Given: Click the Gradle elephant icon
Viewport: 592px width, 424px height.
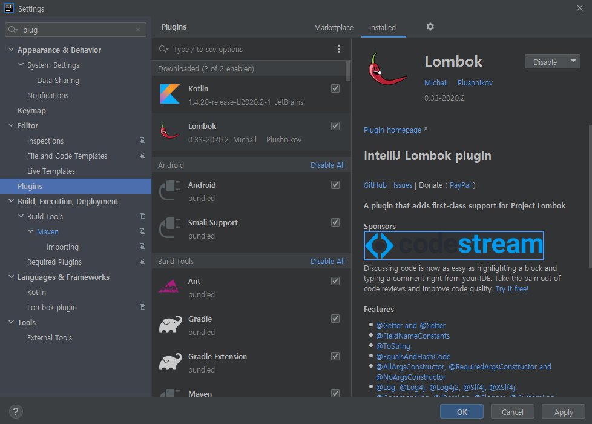Looking at the screenshot, I should click(170, 325).
